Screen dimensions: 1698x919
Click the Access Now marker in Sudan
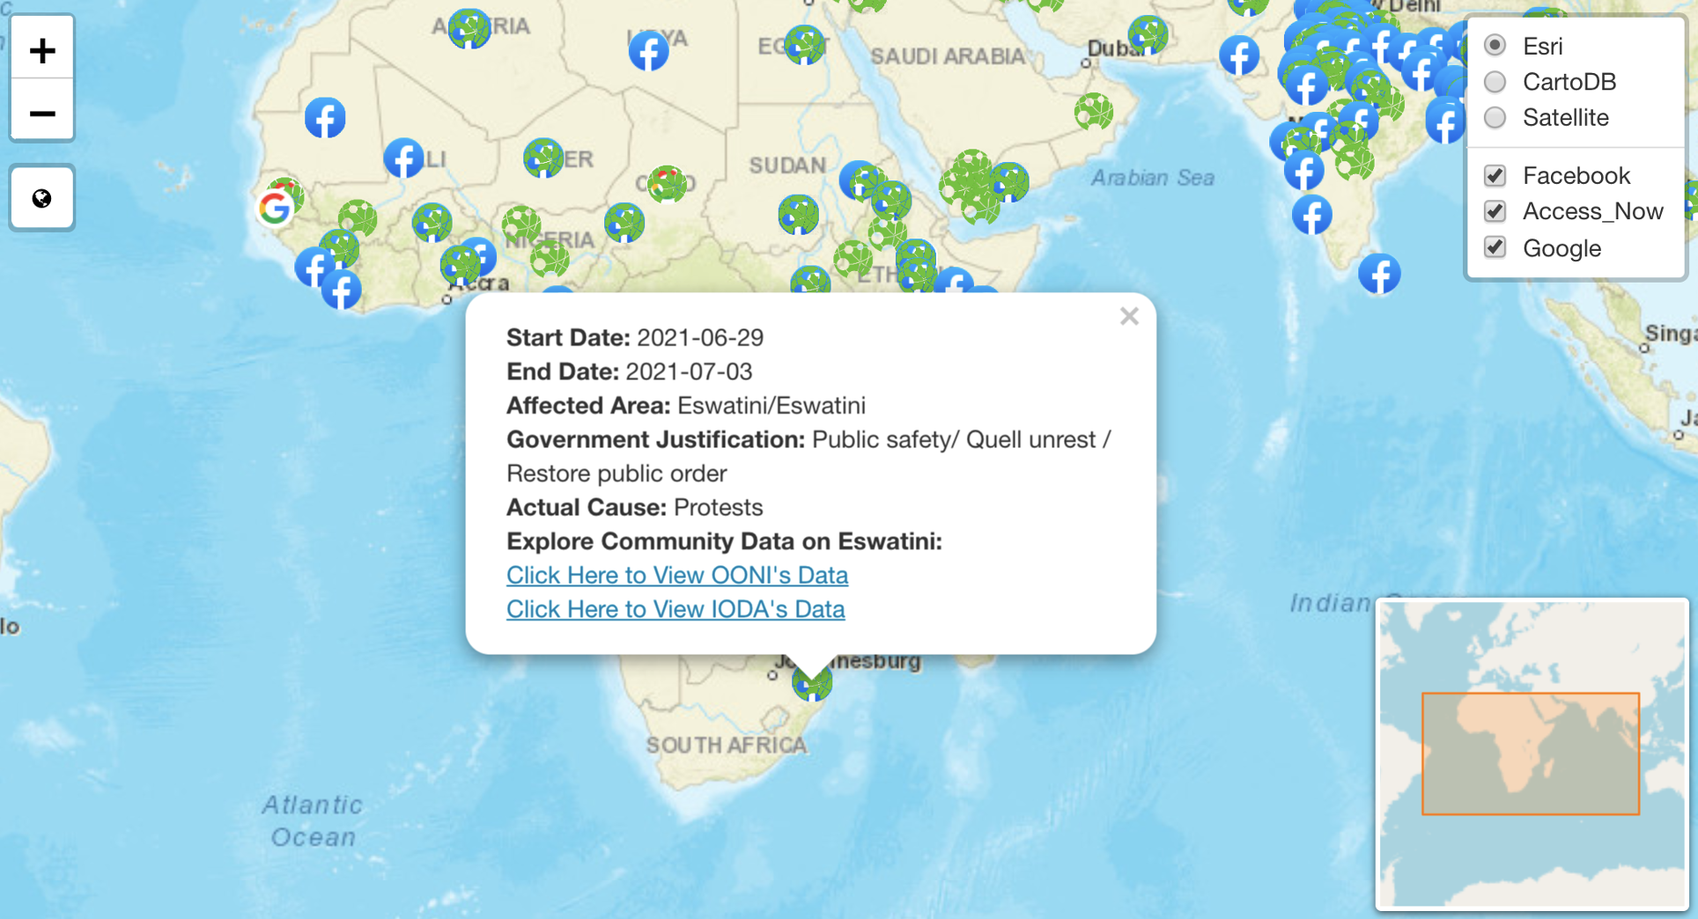pos(798,214)
